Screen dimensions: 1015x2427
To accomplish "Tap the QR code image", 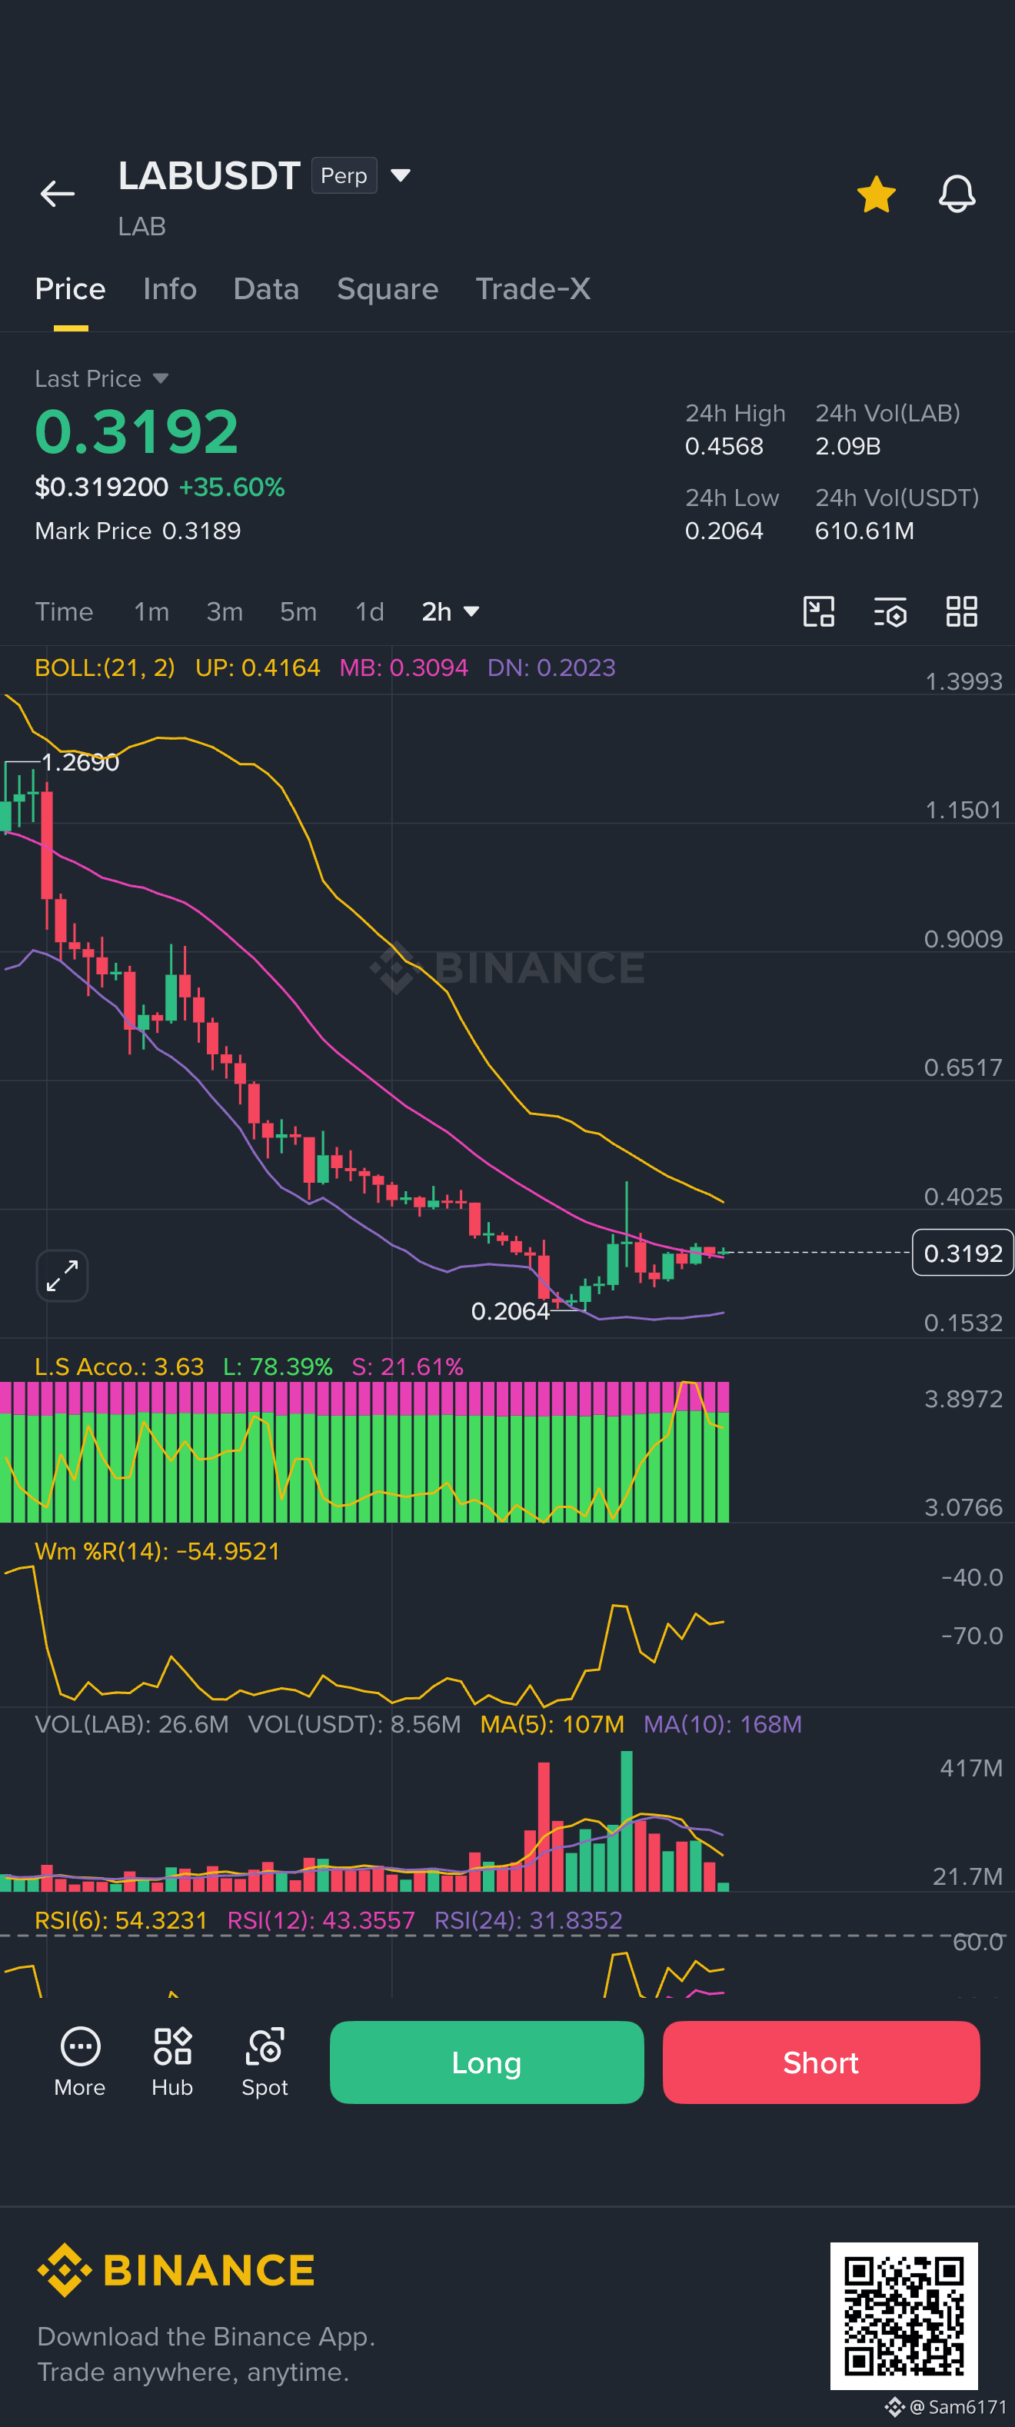I will coord(904,2315).
